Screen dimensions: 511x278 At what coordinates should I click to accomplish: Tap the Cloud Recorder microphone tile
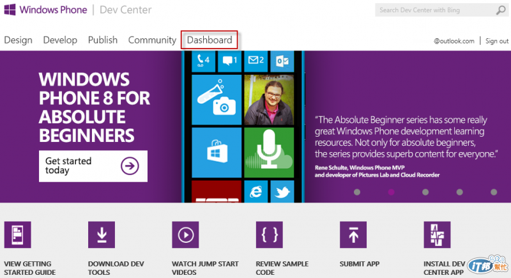click(x=269, y=153)
